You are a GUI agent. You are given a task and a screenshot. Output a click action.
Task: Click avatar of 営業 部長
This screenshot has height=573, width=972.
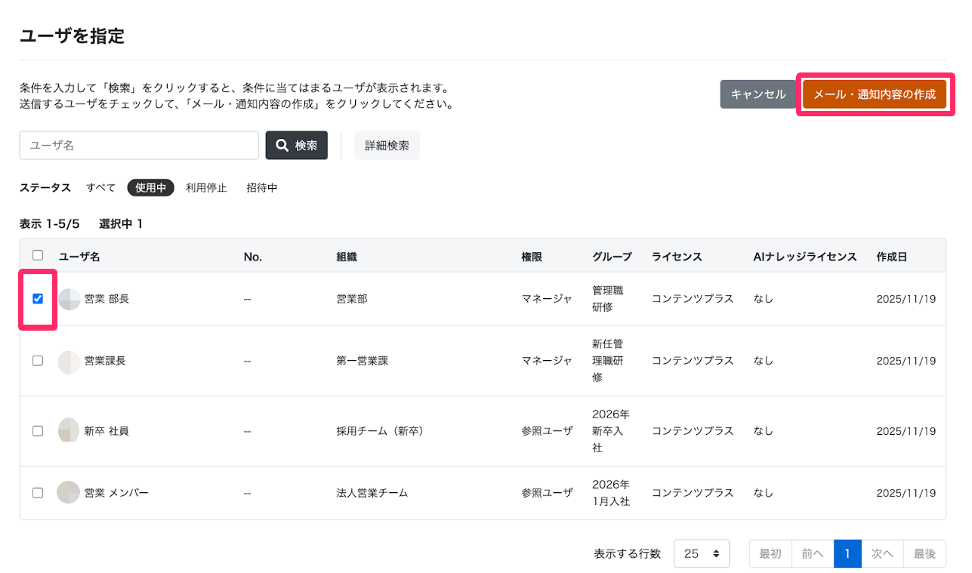(x=69, y=299)
